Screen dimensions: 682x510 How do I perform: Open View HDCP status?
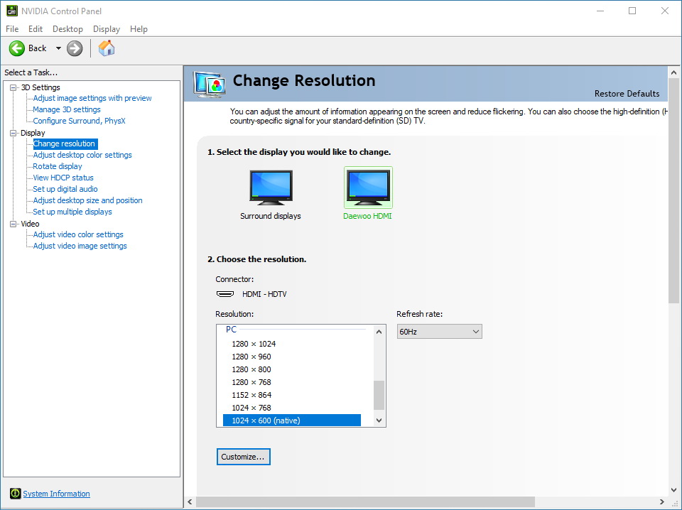[x=63, y=178]
